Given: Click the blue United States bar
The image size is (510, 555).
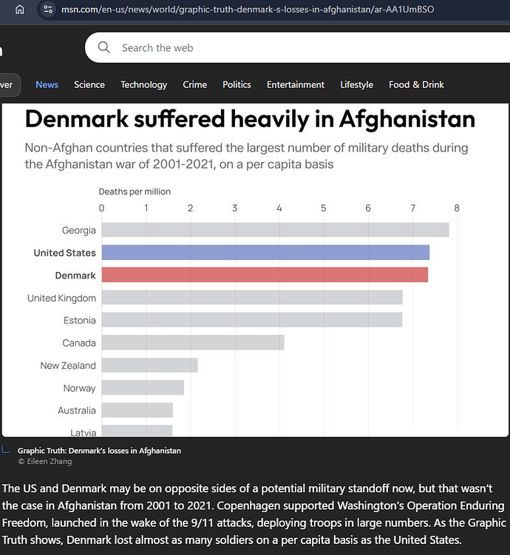Looking at the screenshot, I should point(265,253).
